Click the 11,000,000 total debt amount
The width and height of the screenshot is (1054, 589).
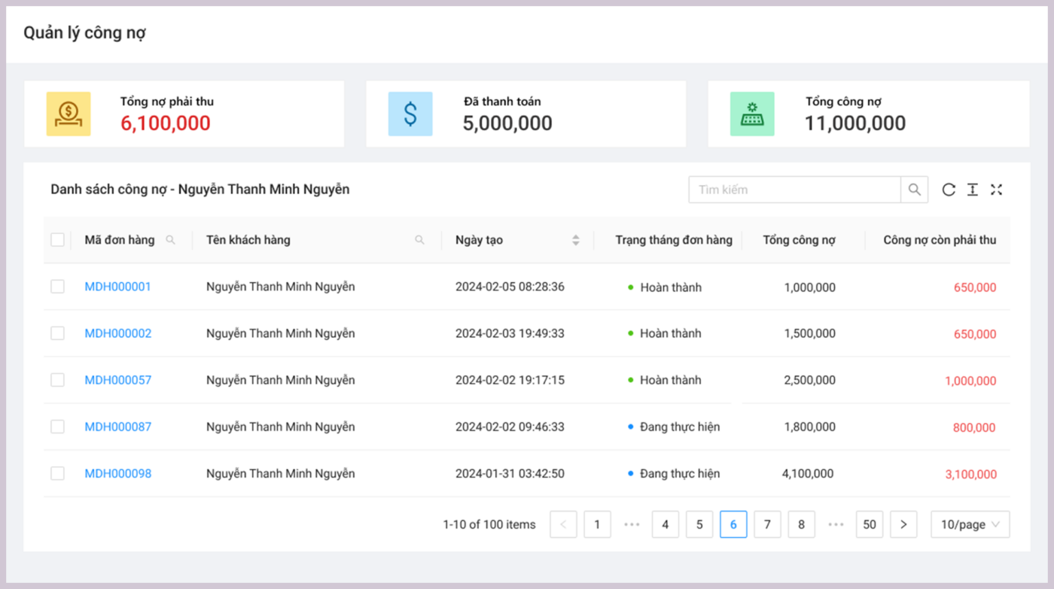click(x=855, y=123)
